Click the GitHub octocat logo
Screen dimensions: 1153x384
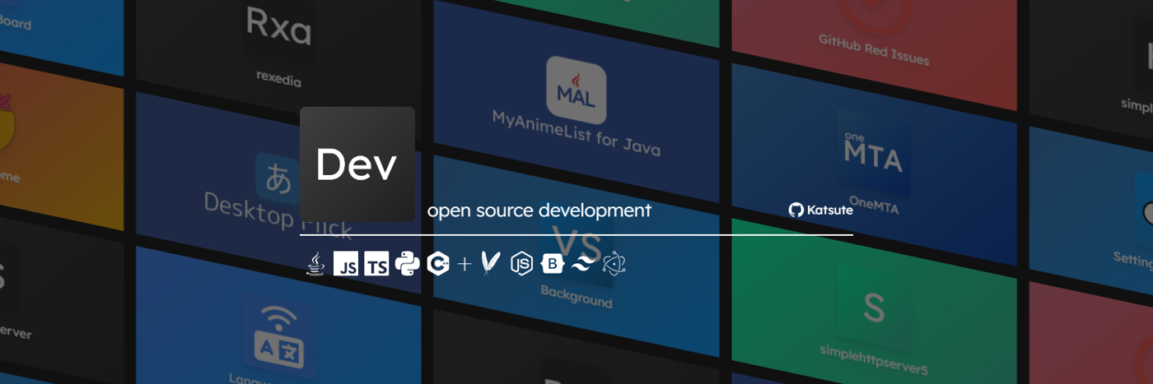796,210
